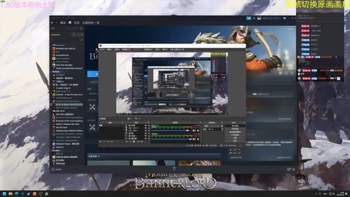
Task: Open OBS 编辑(E) menu
Action: tap(109, 49)
